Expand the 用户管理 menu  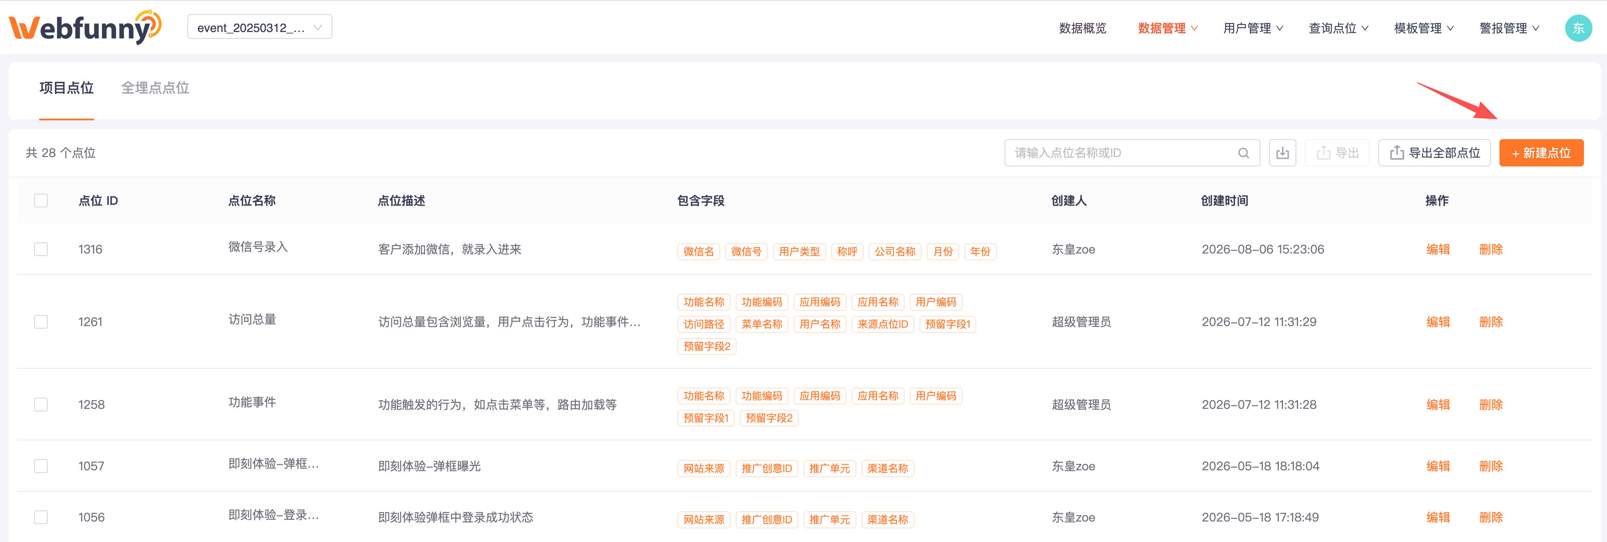1253,28
